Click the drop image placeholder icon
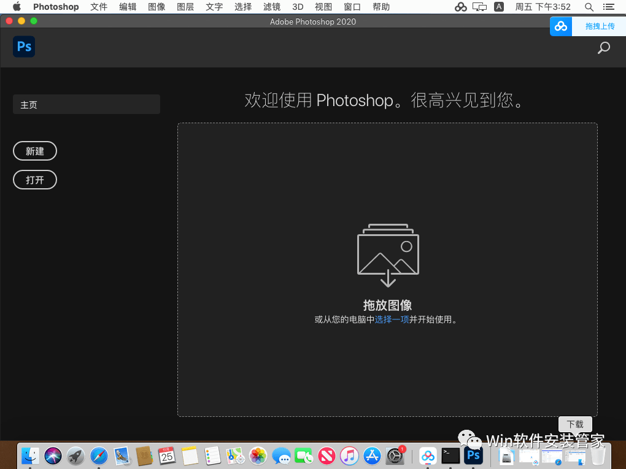This screenshot has height=469, width=626. coord(388,255)
